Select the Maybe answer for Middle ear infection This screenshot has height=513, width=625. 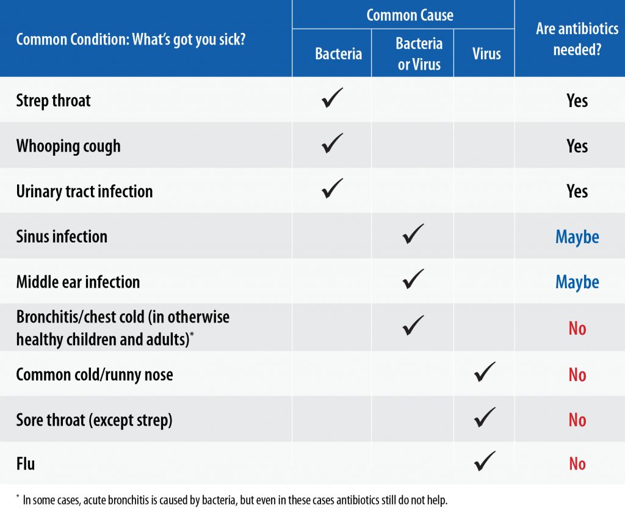[577, 282]
